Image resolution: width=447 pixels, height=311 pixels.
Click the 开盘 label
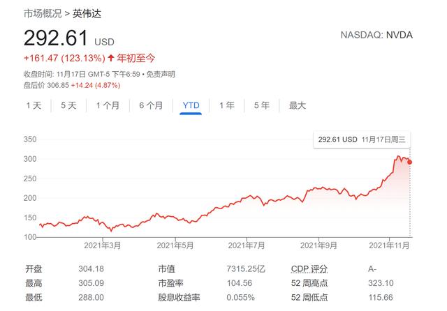(34, 269)
